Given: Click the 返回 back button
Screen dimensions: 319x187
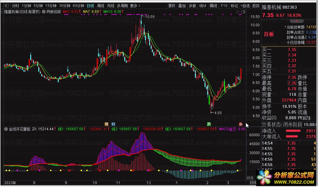Looking at the screenshot, I should point(256,6).
